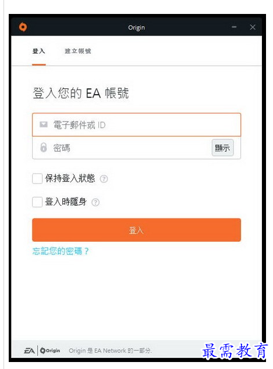Tick the 登入時隱身 checkbox
Viewport: 273px width, 369px height.
(37, 202)
